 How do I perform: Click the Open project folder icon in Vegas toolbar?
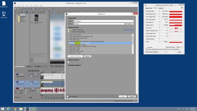[18, 9]
